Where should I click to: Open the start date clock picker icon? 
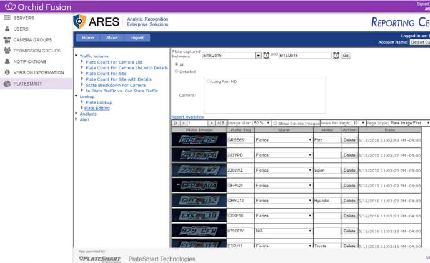(266, 56)
